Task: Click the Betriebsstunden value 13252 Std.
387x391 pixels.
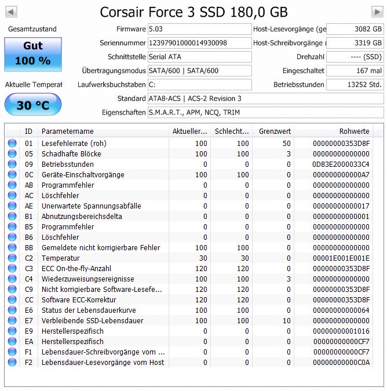Action: (x=355, y=85)
